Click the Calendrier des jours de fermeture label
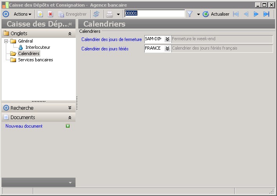The height and width of the screenshot is (196, 277). point(112,39)
